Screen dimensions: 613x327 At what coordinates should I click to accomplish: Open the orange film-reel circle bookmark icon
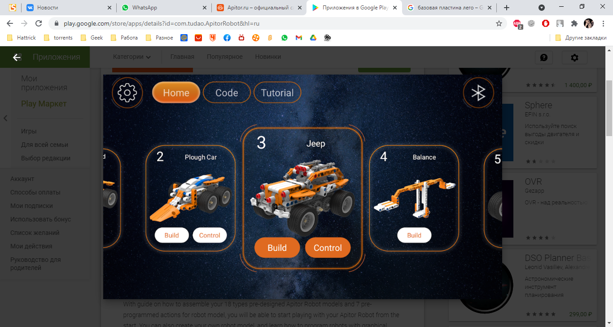(x=256, y=38)
